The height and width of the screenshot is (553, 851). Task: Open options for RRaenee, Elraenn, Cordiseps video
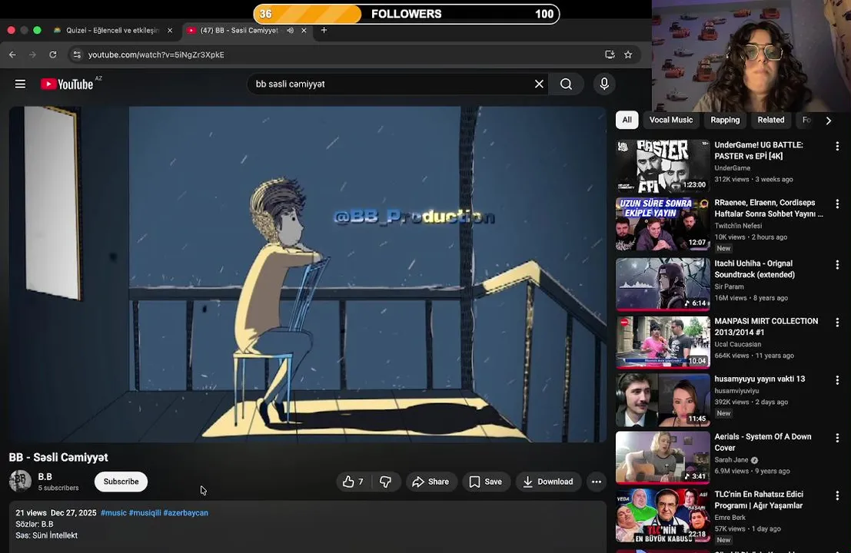[x=837, y=204]
